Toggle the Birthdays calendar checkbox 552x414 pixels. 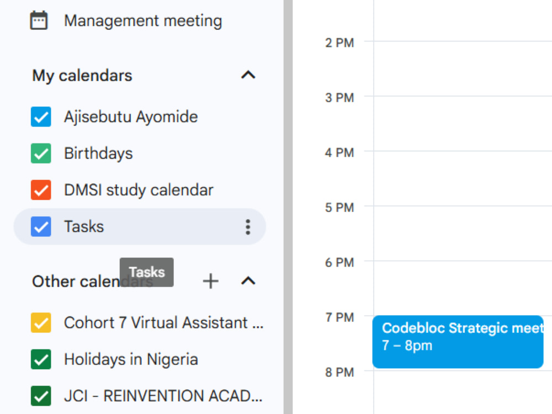[x=41, y=153]
